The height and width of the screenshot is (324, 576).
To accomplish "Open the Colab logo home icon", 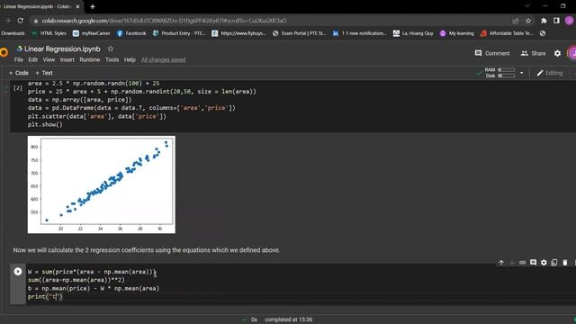I will pyautogui.click(x=4, y=52).
